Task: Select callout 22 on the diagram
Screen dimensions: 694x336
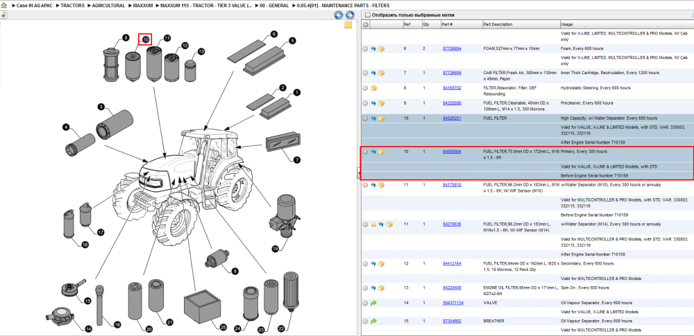Action: tap(282, 328)
